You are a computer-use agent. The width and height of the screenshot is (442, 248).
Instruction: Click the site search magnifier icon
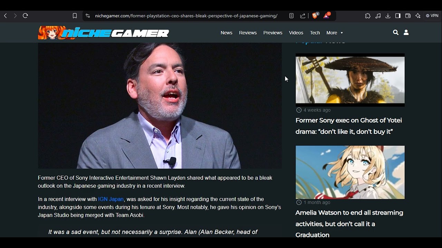396,32
